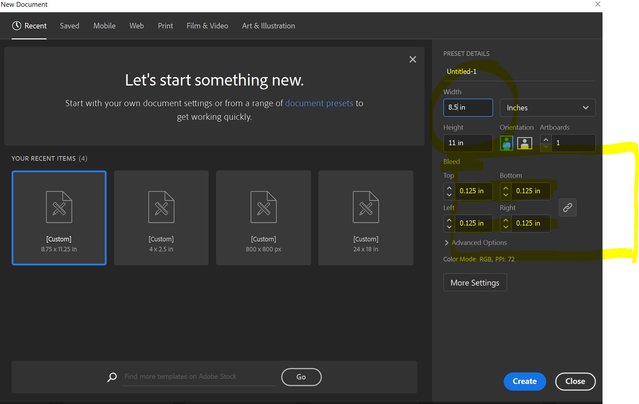
Task: Toggle the bleed link chain icon
Action: pyautogui.click(x=567, y=207)
